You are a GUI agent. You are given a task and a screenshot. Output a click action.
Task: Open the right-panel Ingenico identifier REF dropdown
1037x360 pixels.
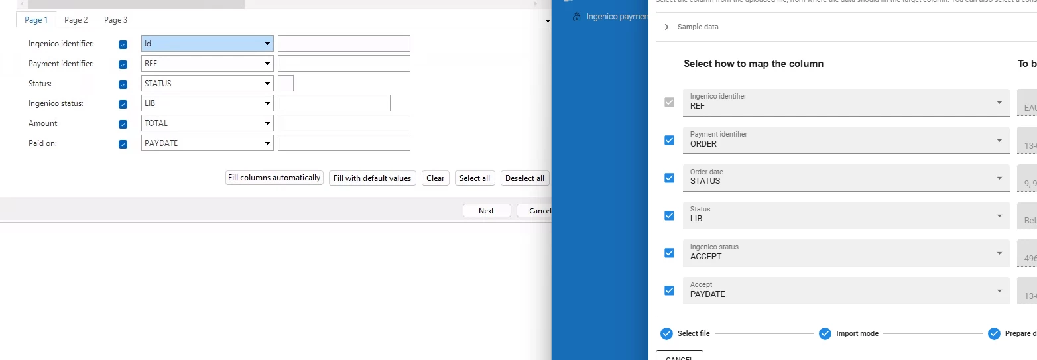coord(846,103)
